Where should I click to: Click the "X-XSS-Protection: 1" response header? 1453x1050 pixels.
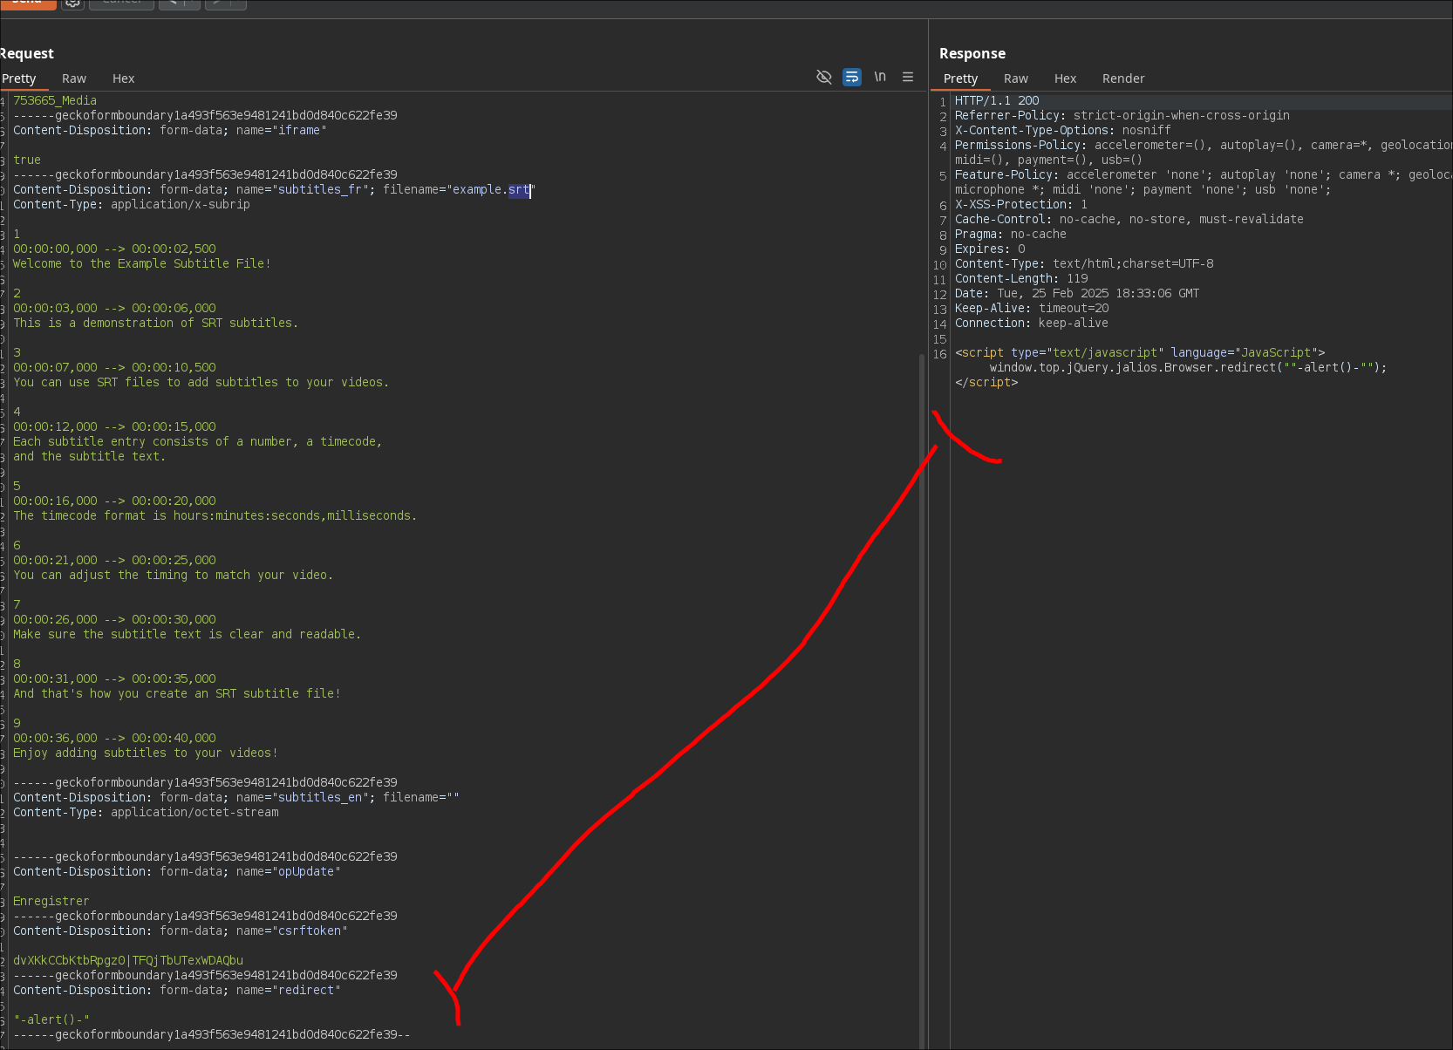pos(1021,204)
